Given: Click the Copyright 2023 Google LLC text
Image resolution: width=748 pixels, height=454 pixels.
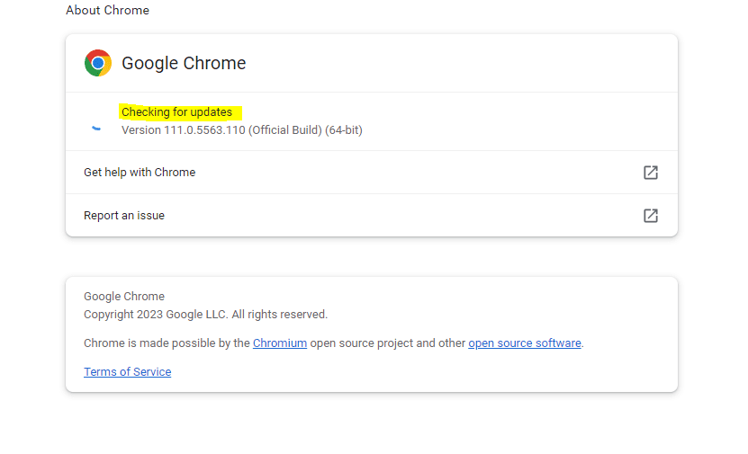Looking at the screenshot, I should pos(205,315).
